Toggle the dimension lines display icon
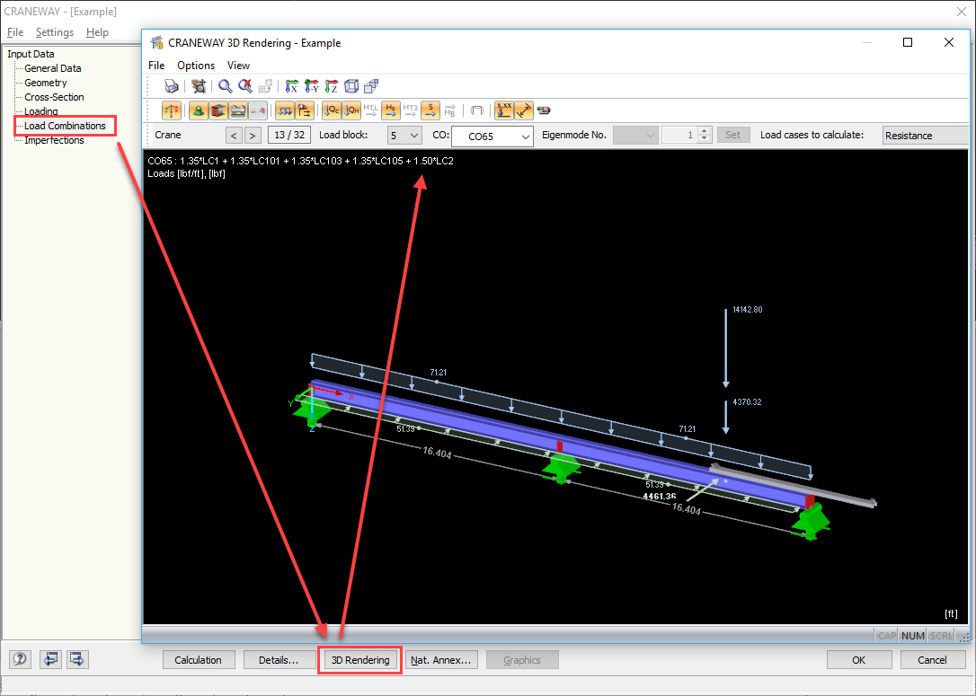Screen dimensions: 976x696 523,110
